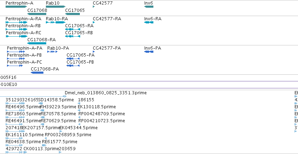This screenshot has height=154, width=298.
Task: Click EST RE71860.5prime label
Action: [23, 114]
